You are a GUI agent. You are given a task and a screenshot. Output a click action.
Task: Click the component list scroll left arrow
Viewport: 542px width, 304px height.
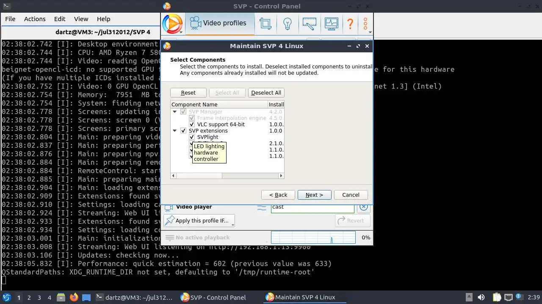tap(173, 176)
